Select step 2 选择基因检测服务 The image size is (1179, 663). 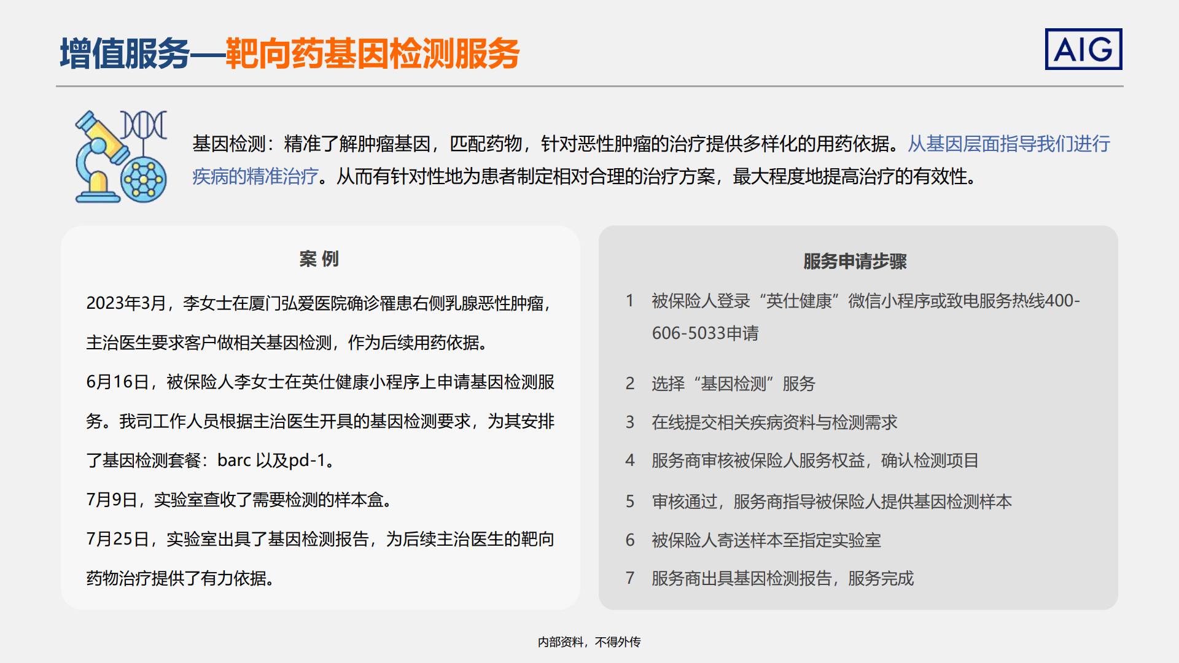point(733,384)
